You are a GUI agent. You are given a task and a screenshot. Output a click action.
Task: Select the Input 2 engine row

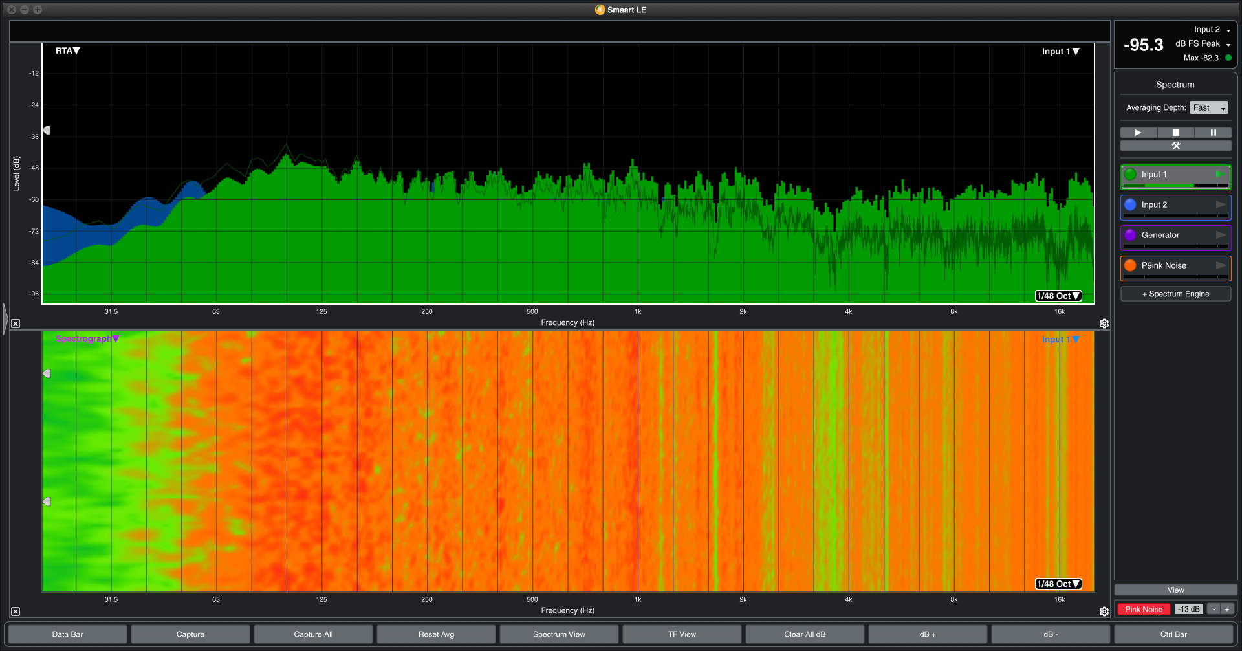1175,207
